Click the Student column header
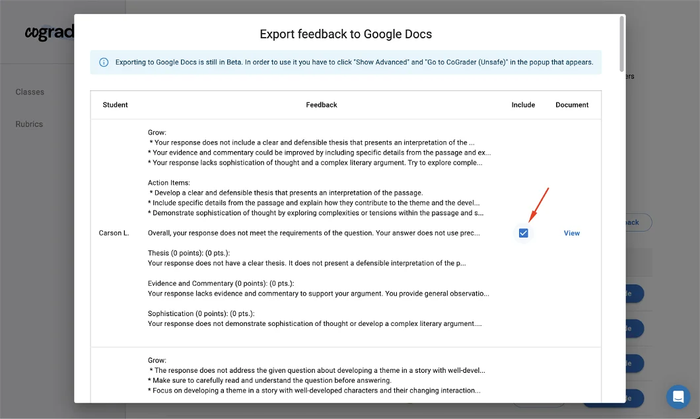Viewport: 700px width, 419px height. [115, 105]
